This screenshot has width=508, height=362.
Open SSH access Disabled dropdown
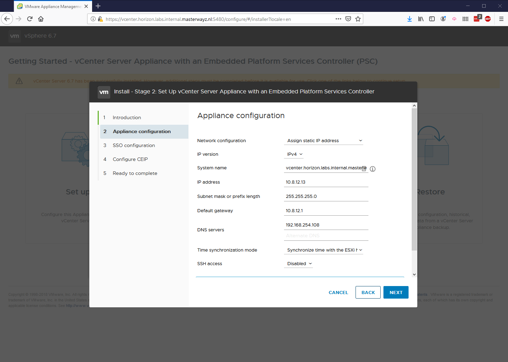click(x=299, y=263)
